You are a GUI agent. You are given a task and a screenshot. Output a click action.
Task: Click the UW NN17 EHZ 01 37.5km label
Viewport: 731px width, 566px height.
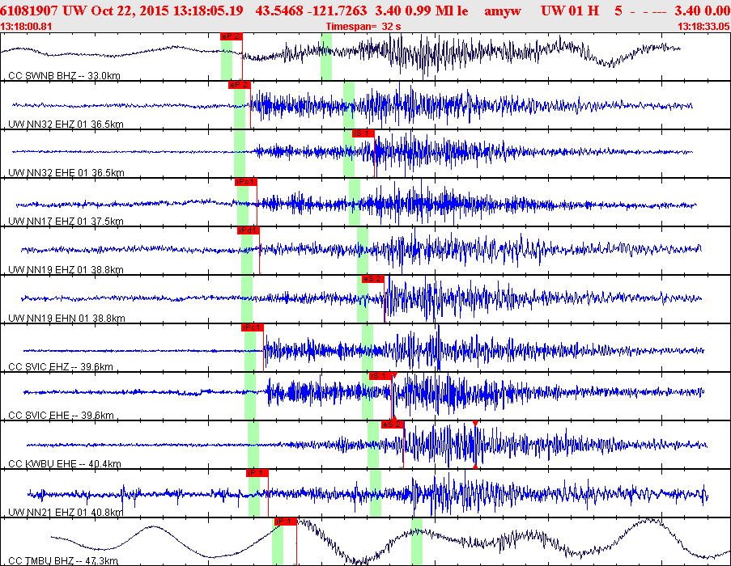click(x=66, y=221)
